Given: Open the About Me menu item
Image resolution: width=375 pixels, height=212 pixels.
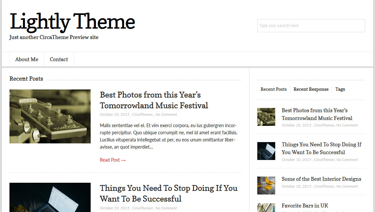Looking at the screenshot, I should [27, 60].
